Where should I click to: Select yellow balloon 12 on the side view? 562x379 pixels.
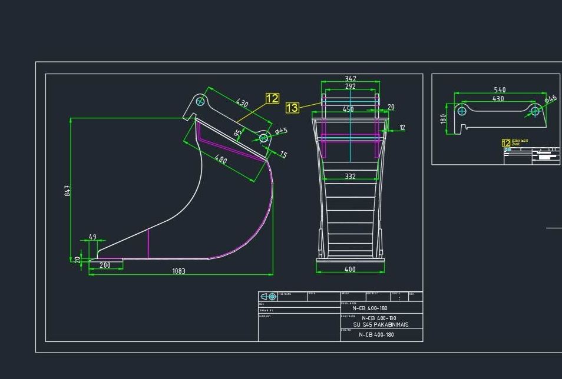pos(272,99)
